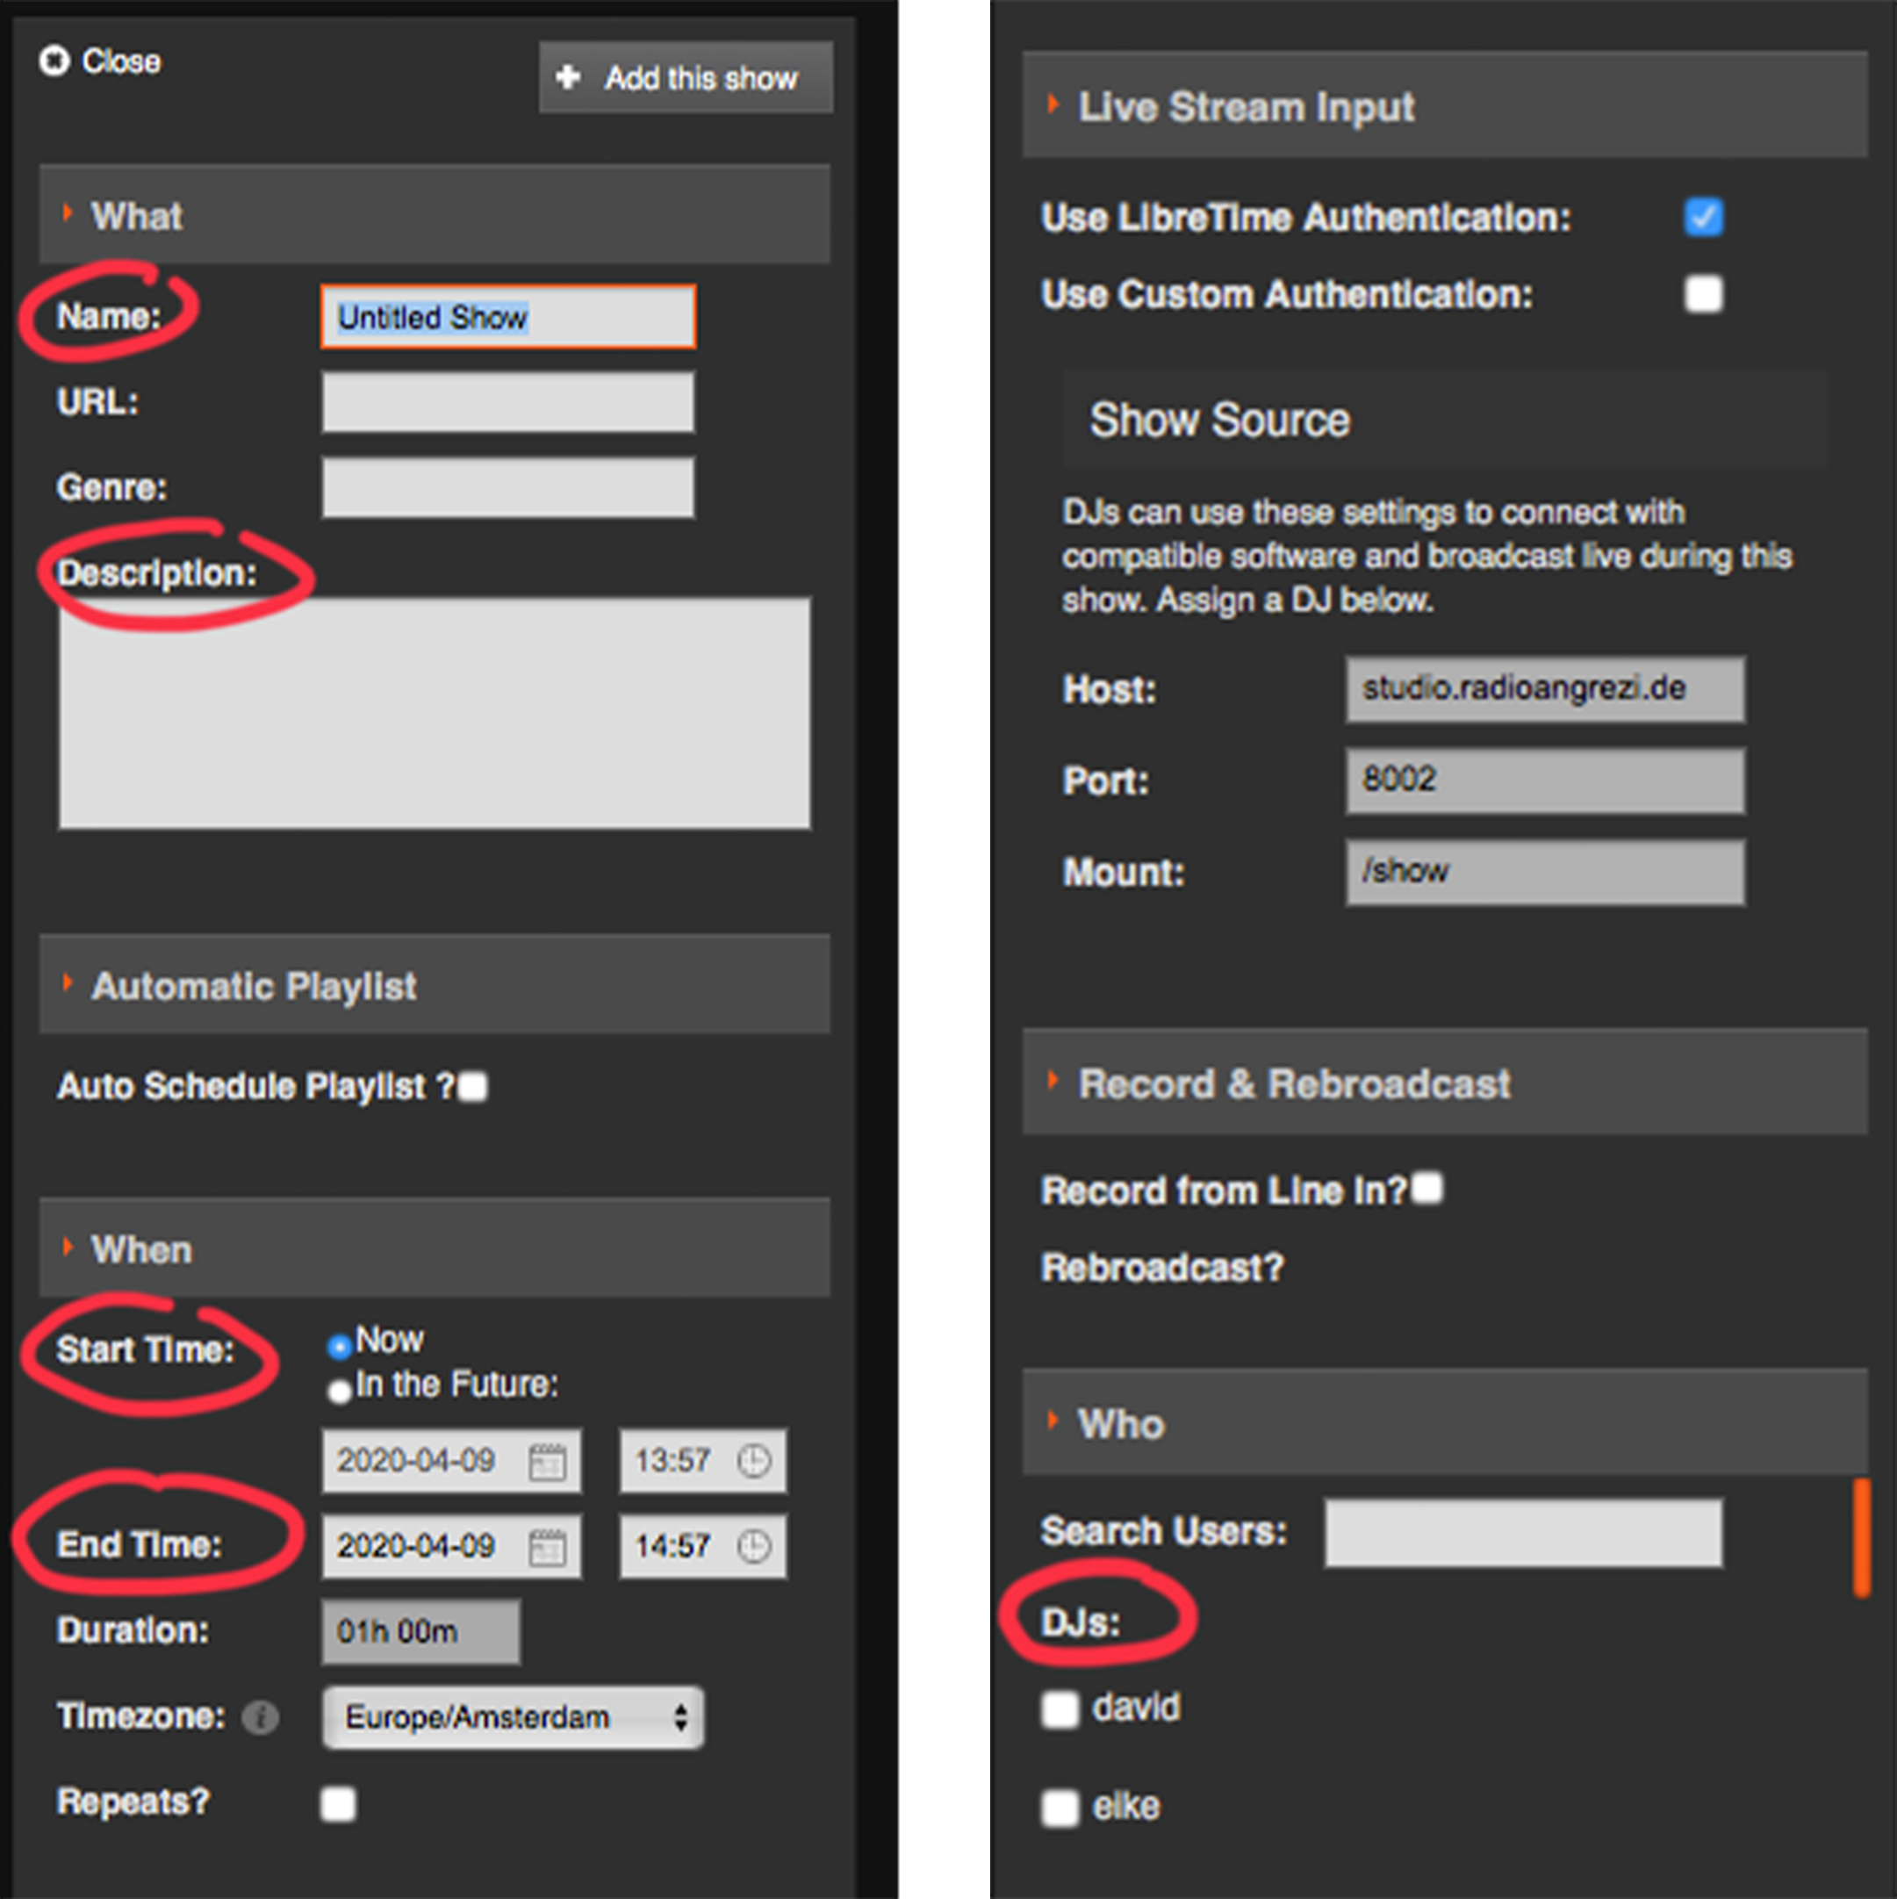Click the Timezone info icon
The image size is (1897, 1899).
[x=261, y=1717]
